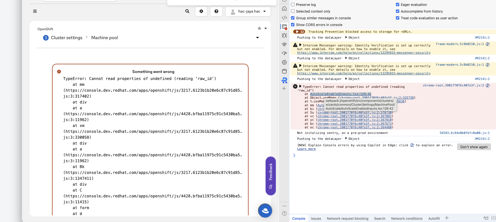The height and width of the screenshot is (222, 496).
Task: Click the vertical Feedback button
Action: point(271,176)
